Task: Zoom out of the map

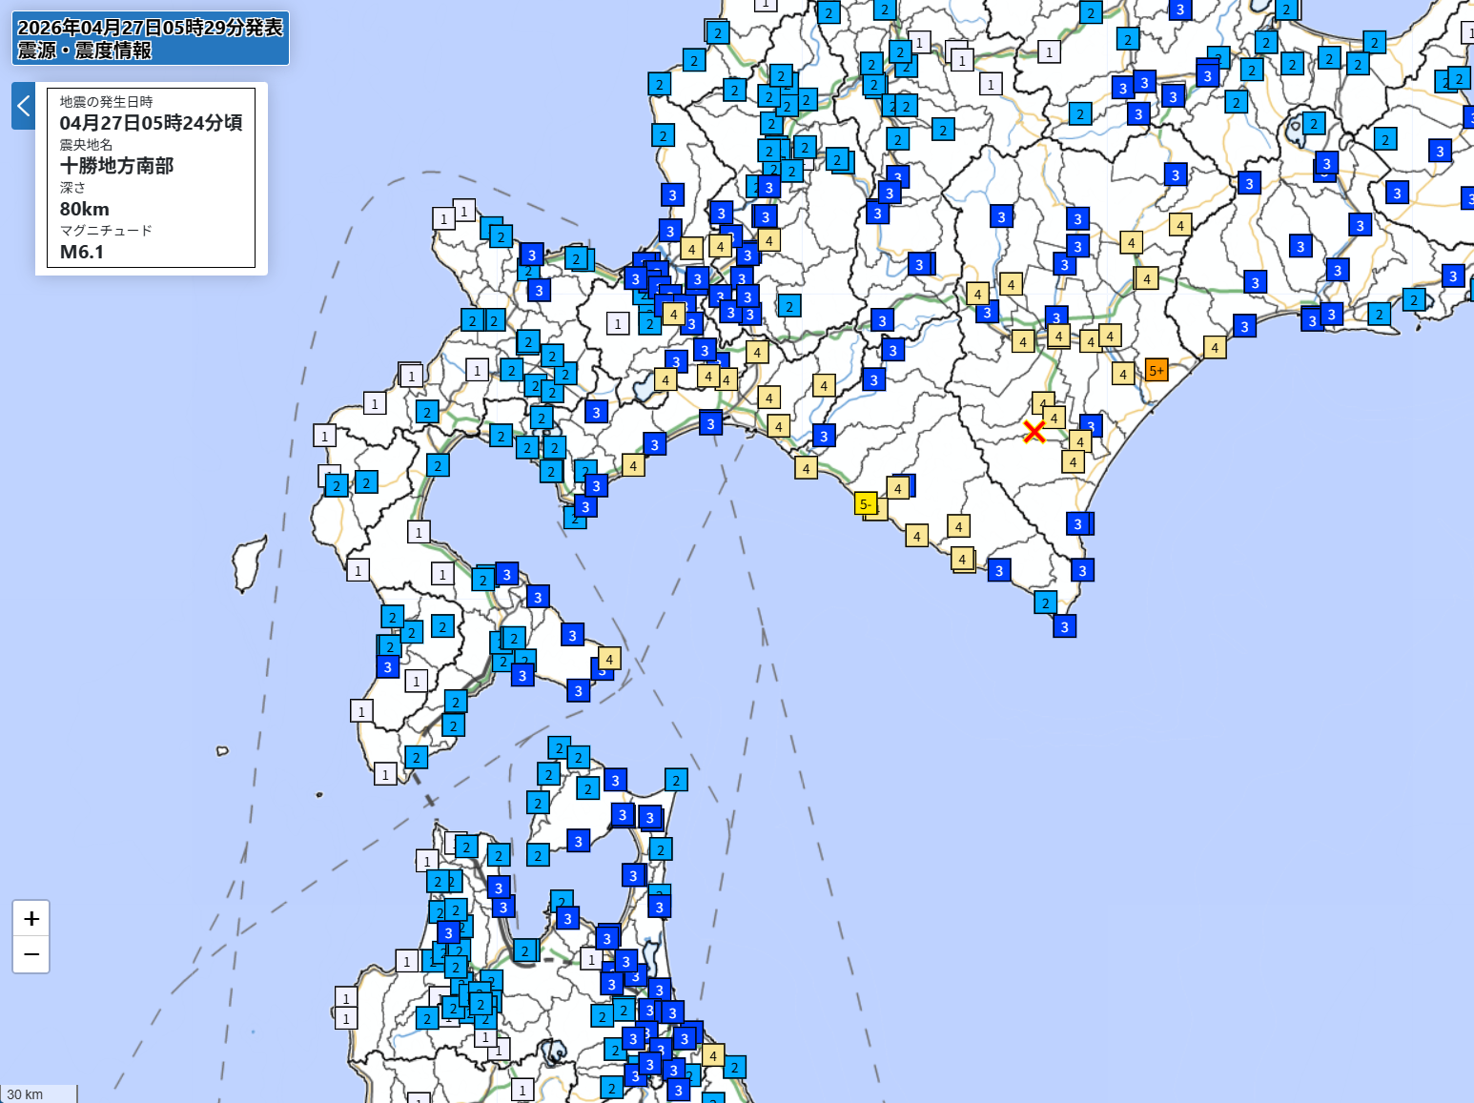Action: (31, 954)
